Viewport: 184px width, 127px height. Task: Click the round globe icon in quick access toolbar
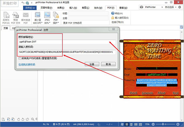(27, 3)
